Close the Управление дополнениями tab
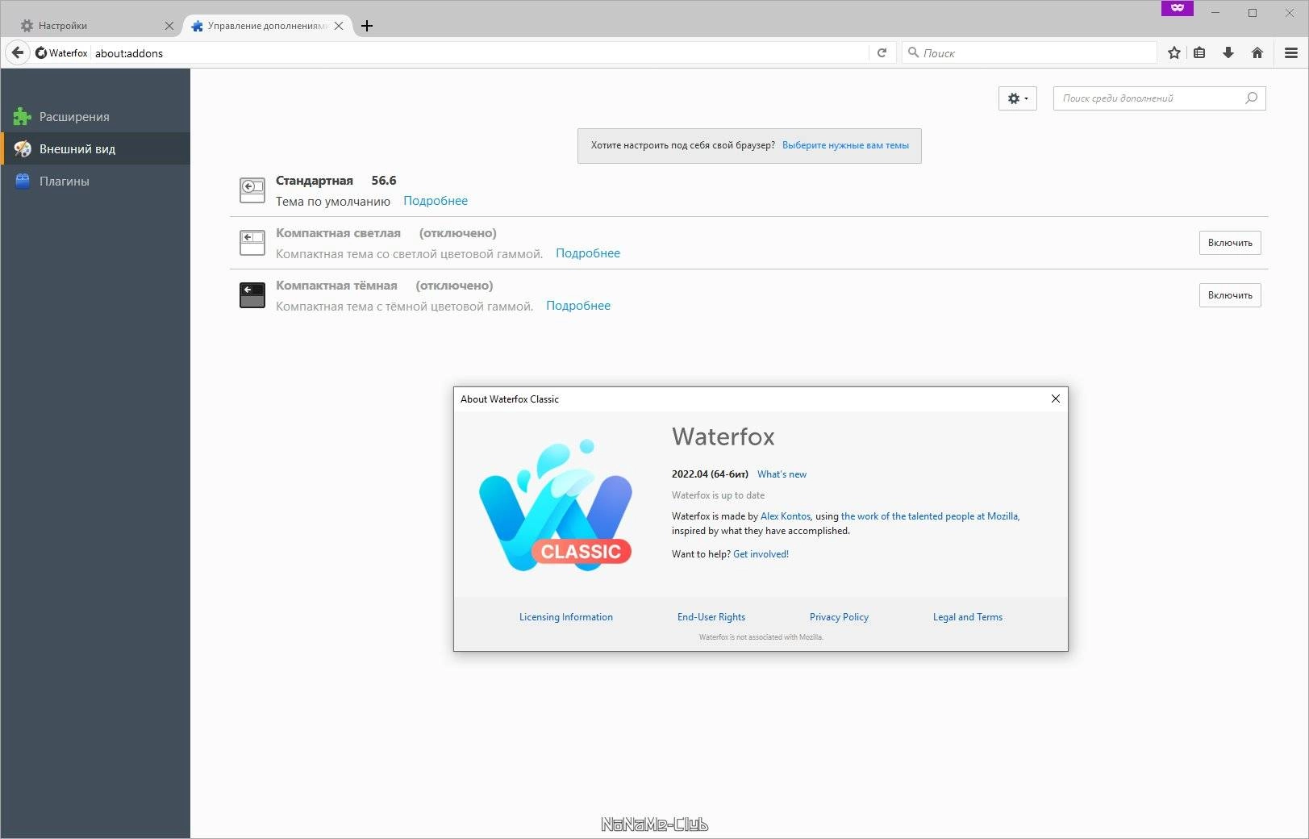Viewport: 1309px width, 839px height. click(339, 26)
